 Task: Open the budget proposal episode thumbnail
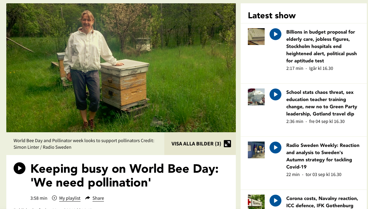pyautogui.click(x=256, y=37)
